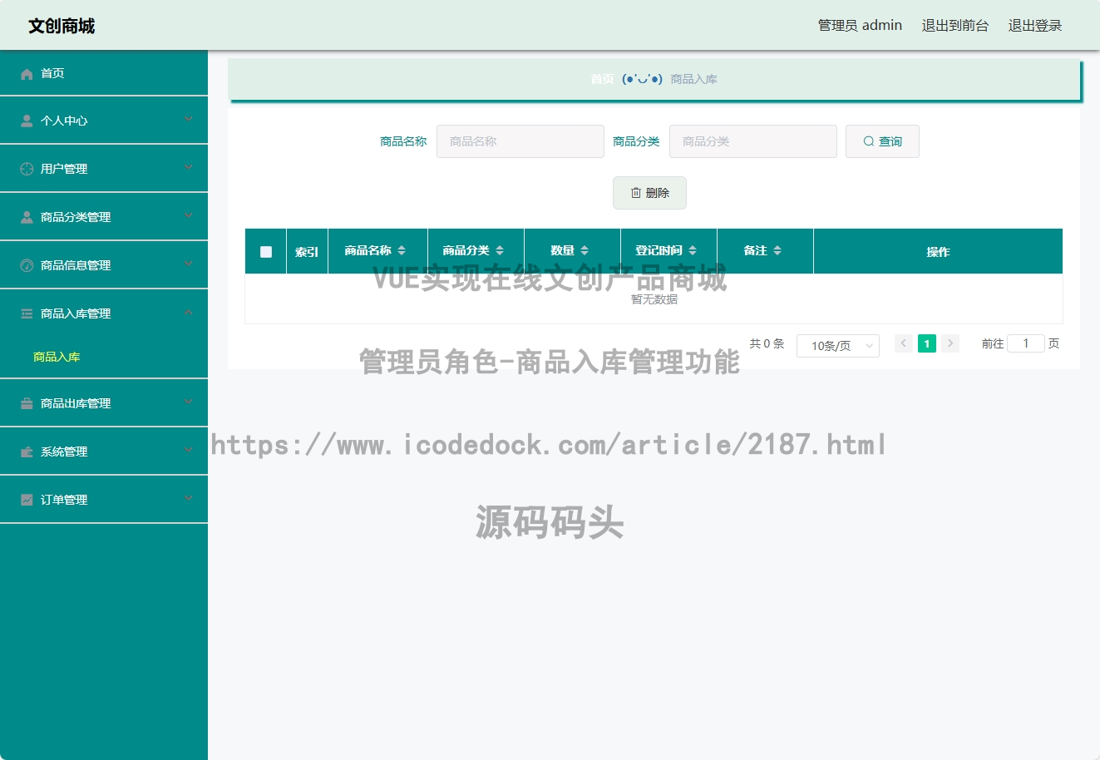Image resolution: width=1100 pixels, height=760 pixels.
Task: Click the 索引 column header
Action: point(307,252)
